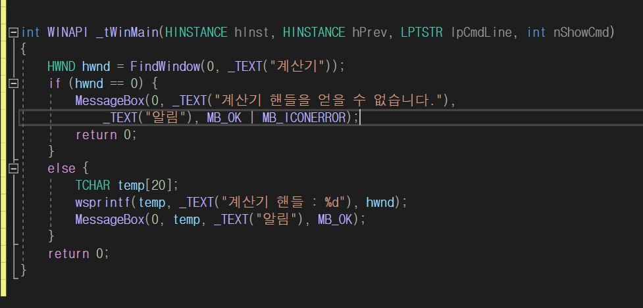The width and height of the screenshot is (643, 308).
Task: Collapse the if (hwnd == 0) block
Action: pos(14,83)
